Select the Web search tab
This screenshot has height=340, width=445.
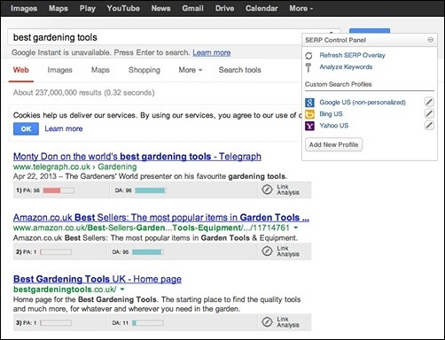[x=21, y=70]
